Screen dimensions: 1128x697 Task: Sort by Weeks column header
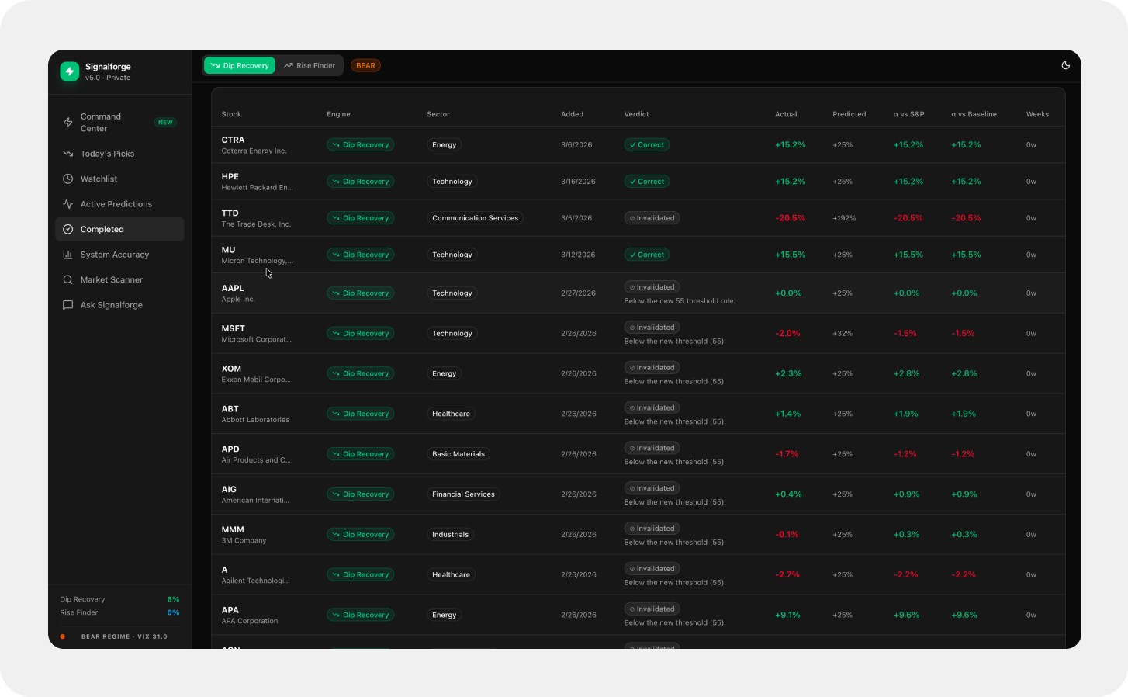(x=1037, y=114)
